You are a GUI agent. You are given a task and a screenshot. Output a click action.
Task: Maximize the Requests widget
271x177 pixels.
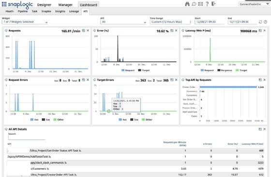pyautogui.click(x=83, y=30)
